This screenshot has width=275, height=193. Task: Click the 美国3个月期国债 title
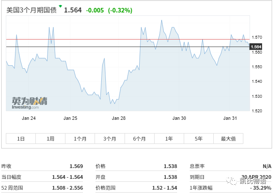tap(32, 10)
